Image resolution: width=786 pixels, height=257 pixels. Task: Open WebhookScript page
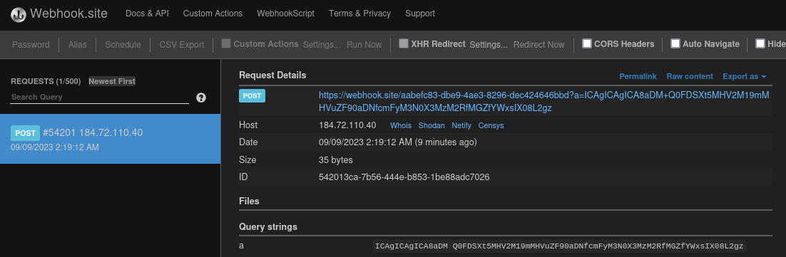pyautogui.click(x=286, y=14)
